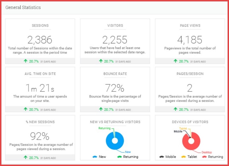Click the green up arrow in Visitors card
The image size is (229, 166).
tap(101, 61)
